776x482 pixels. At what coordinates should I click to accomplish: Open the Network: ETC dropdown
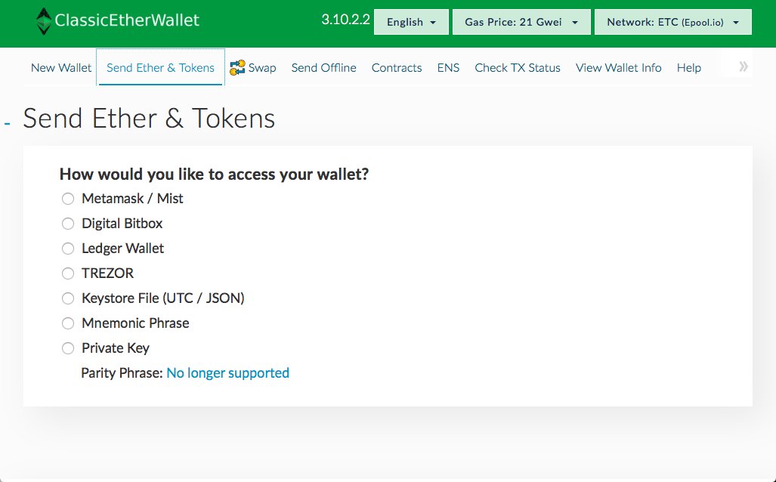click(673, 22)
